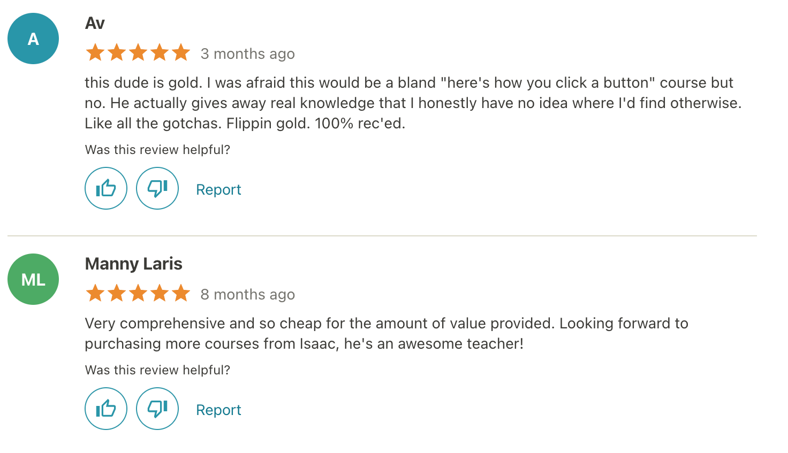
Task: Report Manny Laris's review
Action: coord(218,410)
